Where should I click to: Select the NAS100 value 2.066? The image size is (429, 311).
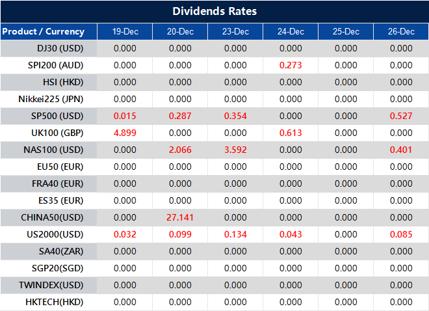tap(180, 150)
